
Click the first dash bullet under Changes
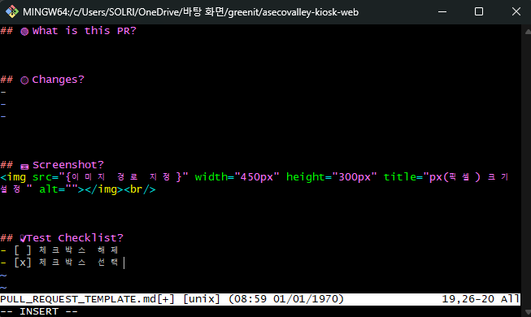point(3,92)
